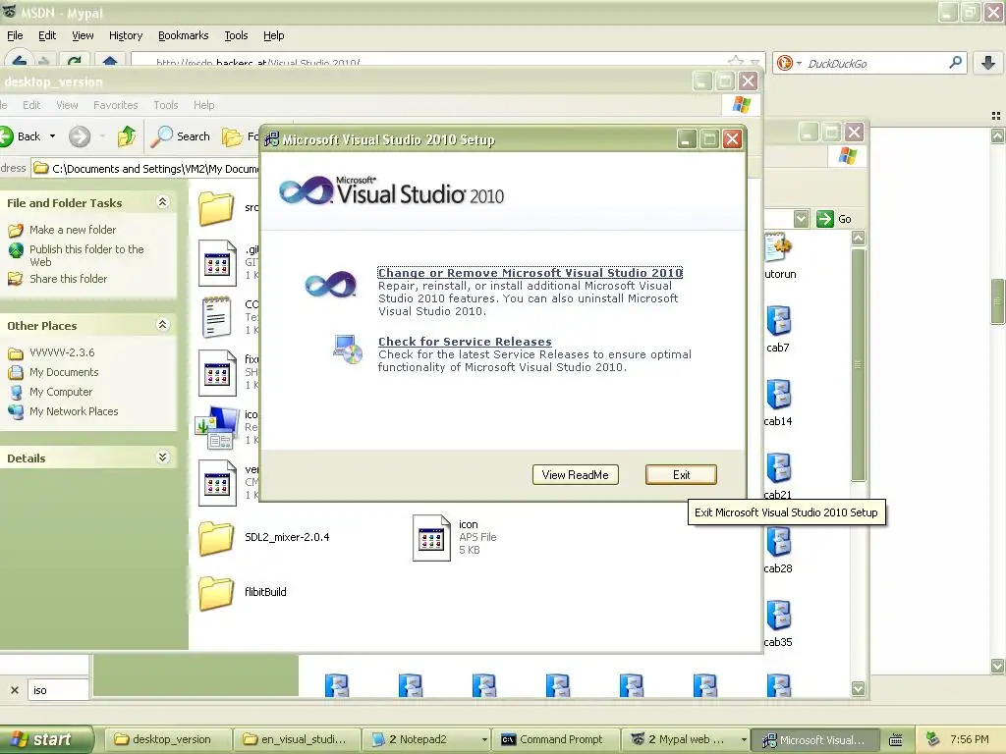Viewport: 1006px width, 754px height.
Task: Open View menu in Mypal browser
Action: pos(83,36)
